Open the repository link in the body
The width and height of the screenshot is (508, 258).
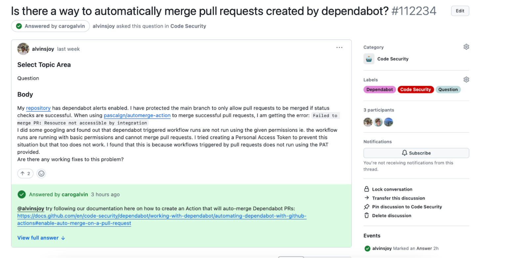coord(38,108)
